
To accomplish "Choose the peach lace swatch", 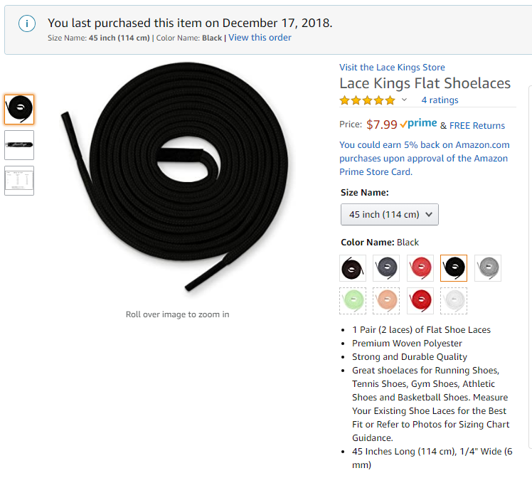I will coord(386,301).
